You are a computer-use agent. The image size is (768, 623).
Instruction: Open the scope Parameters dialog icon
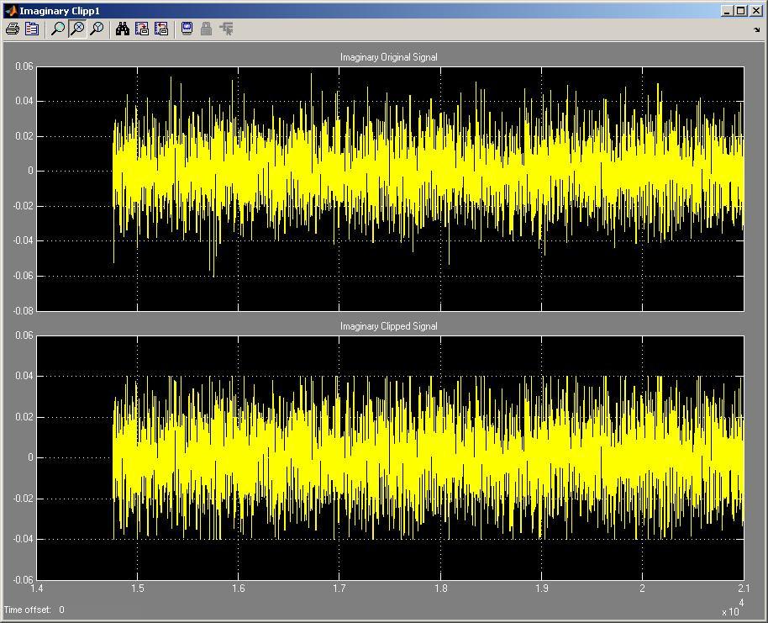point(32,29)
